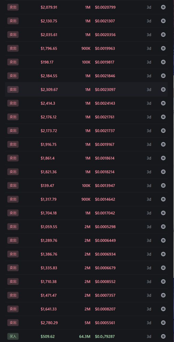Click the price $0.0006934

coord(105,254)
